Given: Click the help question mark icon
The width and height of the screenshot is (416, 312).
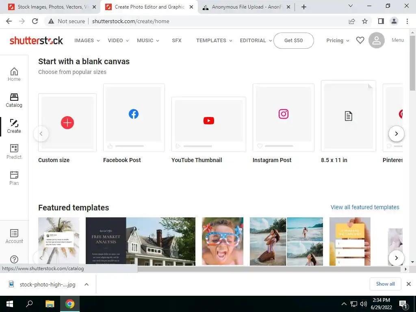Looking at the screenshot, I should (x=14, y=259).
